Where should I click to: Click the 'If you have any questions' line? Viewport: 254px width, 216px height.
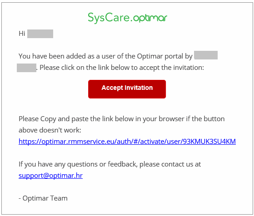pos(110,164)
